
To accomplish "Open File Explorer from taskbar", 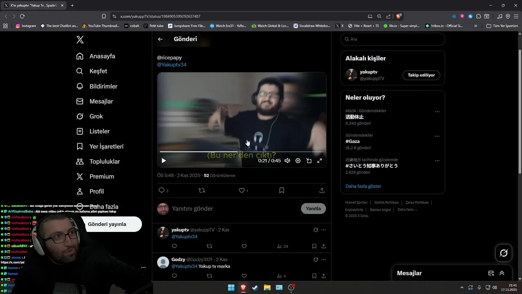I will pyautogui.click(x=267, y=287).
